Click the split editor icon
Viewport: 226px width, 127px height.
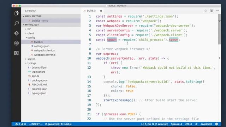[211, 11]
